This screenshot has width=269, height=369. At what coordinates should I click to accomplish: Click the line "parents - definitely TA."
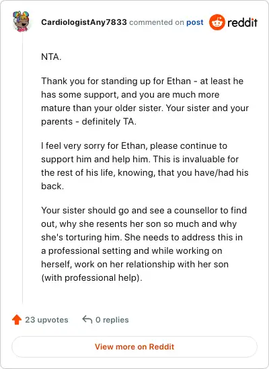point(89,122)
